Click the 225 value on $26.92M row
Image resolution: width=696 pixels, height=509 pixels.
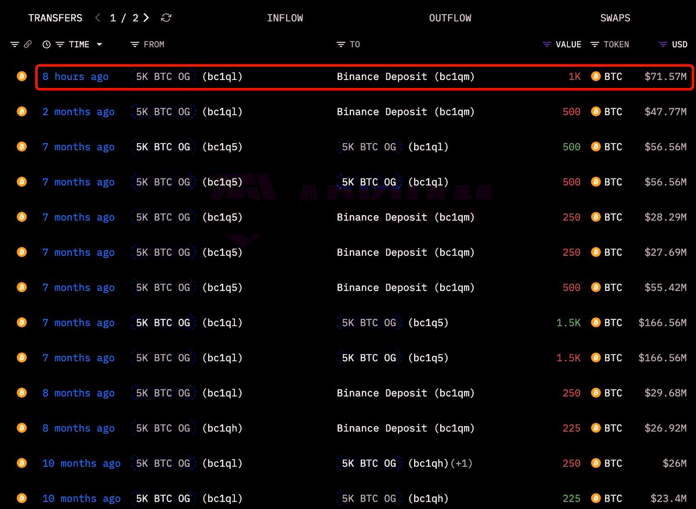[571, 428]
